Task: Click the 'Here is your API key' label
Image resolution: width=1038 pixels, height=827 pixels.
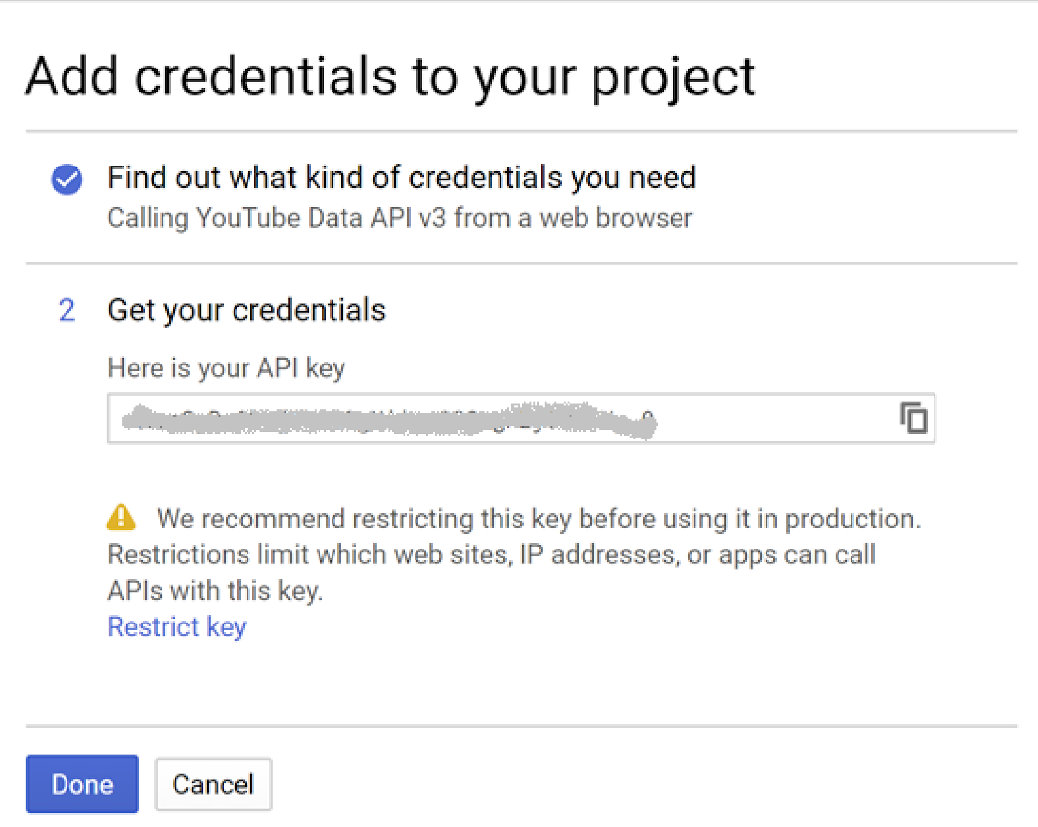Action: coord(226,368)
